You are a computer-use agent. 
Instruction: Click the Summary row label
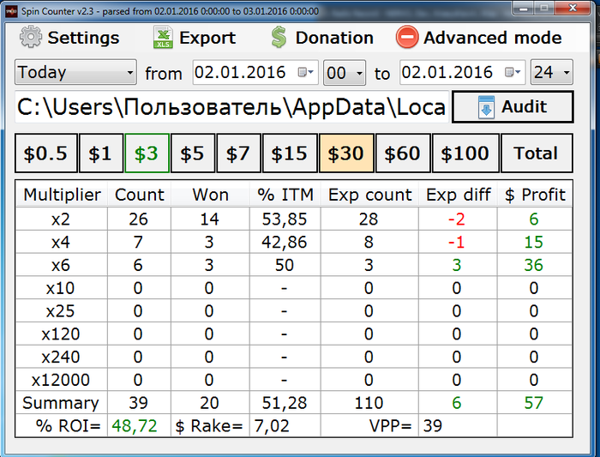pos(61,403)
